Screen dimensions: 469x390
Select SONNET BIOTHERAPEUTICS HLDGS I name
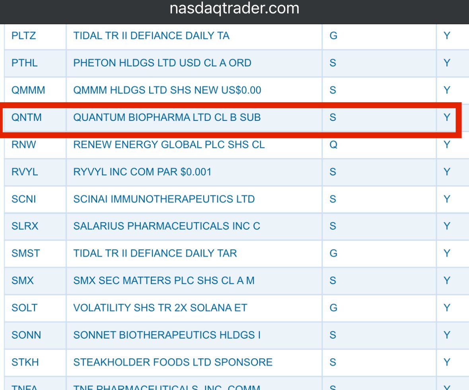[x=167, y=335]
